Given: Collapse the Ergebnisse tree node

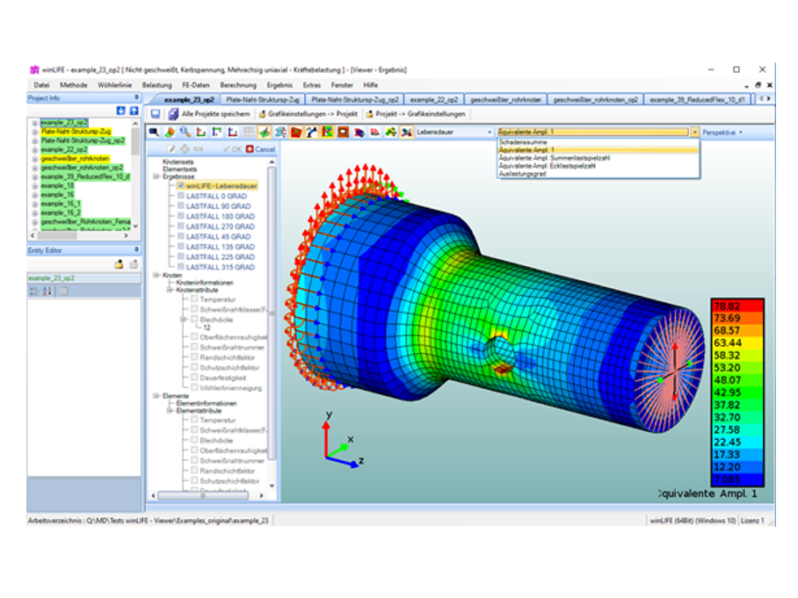Looking at the screenshot, I should (x=156, y=176).
